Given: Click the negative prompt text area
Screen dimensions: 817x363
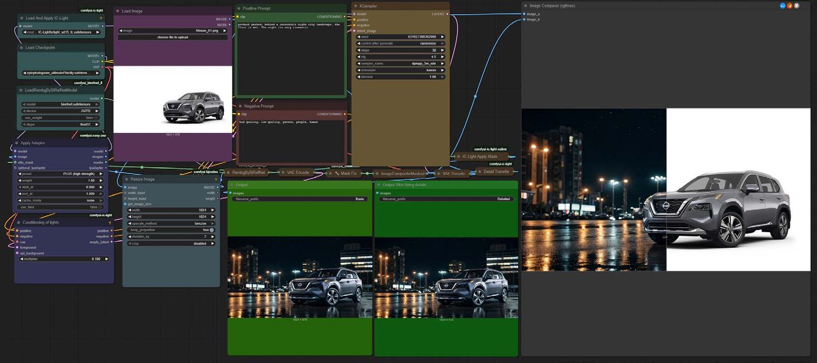Looking at the screenshot, I should 292,141.
